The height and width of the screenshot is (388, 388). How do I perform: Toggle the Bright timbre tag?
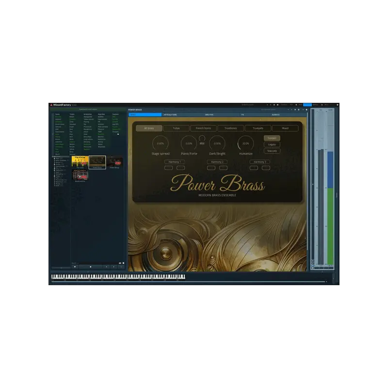tap(71, 127)
